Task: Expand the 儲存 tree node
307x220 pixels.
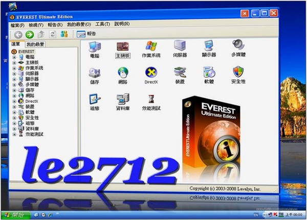Action: (14, 90)
